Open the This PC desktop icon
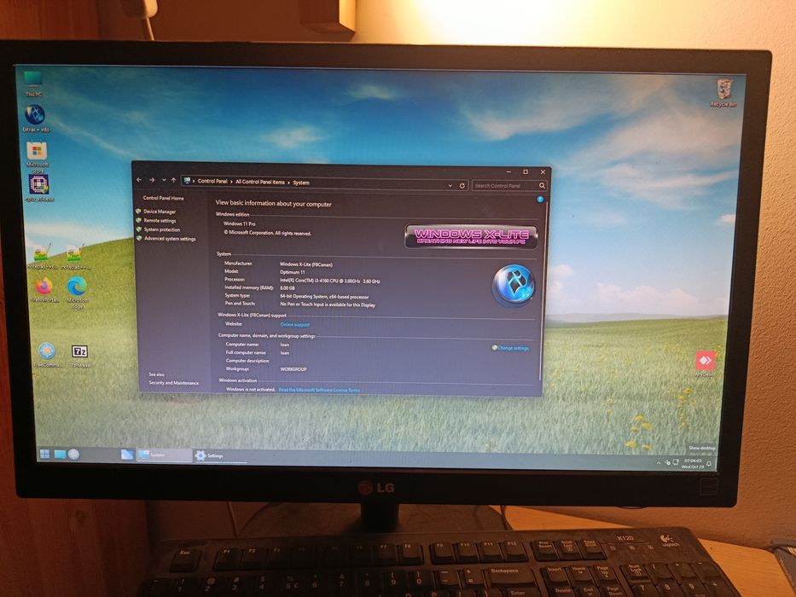The width and height of the screenshot is (796, 597). coord(33,84)
